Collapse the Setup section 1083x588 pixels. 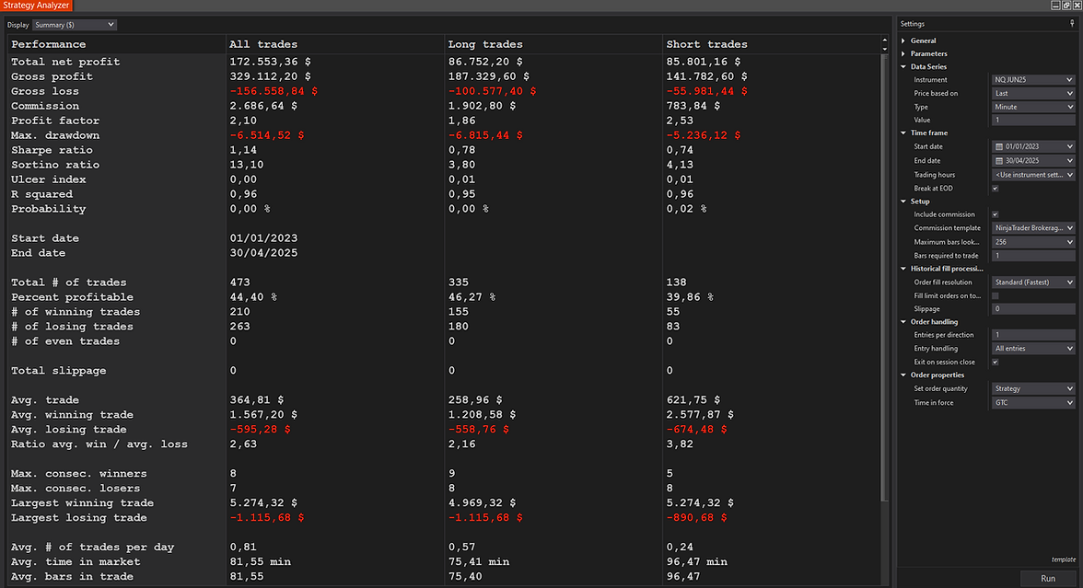[x=903, y=202]
